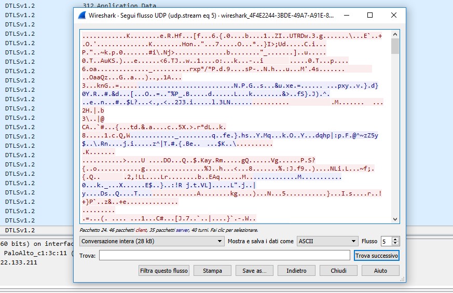
Task: Click stream line starting 'y....Ds..Q....T'
Action: coord(232,193)
